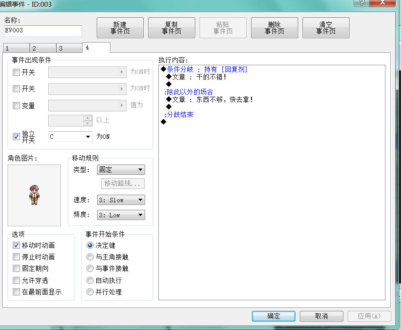Click the variable value spinner

pyautogui.click(x=87, y=121)
